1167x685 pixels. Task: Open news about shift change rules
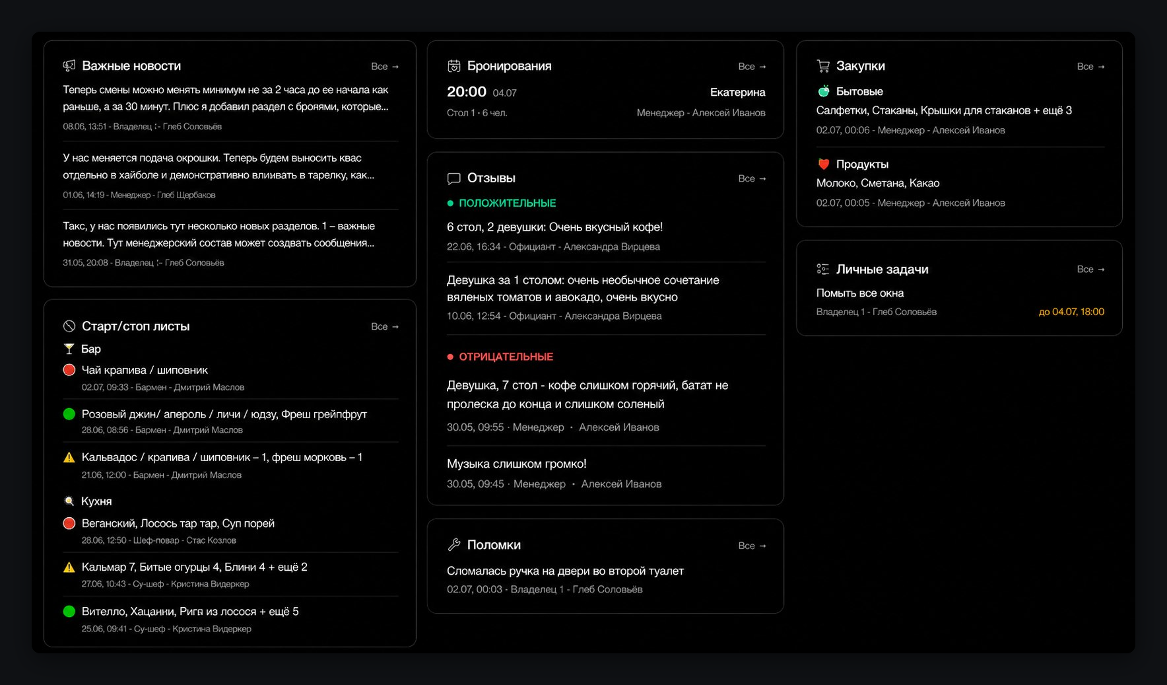pos(230,108)
